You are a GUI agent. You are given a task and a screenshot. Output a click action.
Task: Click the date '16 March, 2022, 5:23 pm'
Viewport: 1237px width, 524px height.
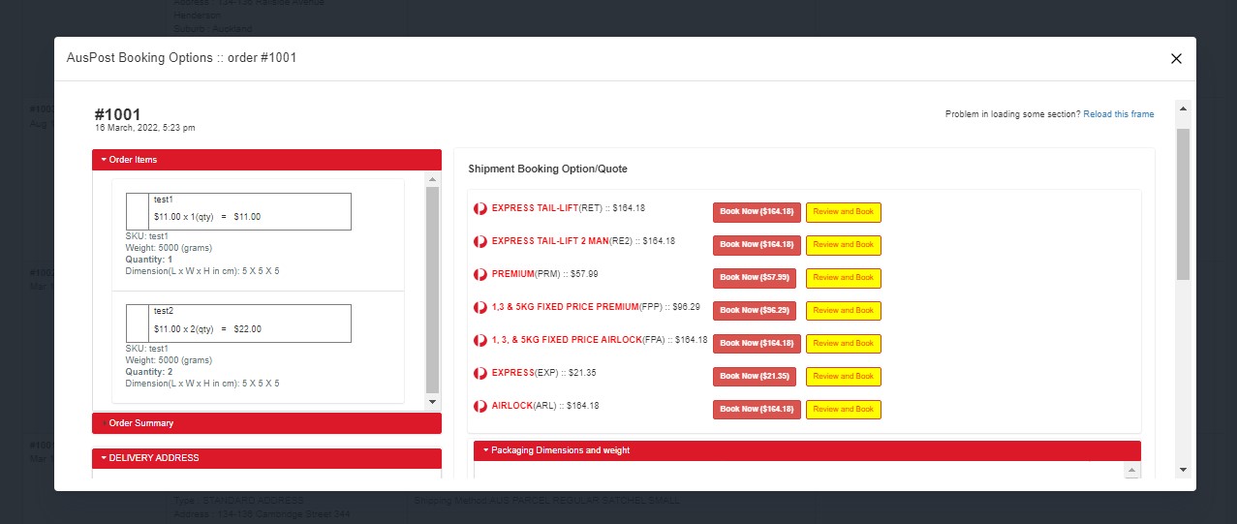[145, 128]
